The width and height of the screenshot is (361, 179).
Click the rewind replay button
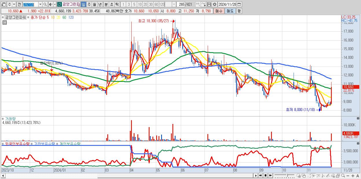point(261,176)
